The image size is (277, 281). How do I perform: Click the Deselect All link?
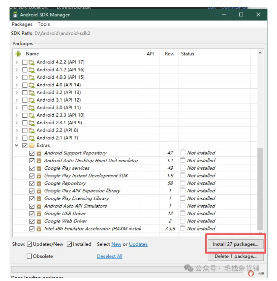point(110,256)
